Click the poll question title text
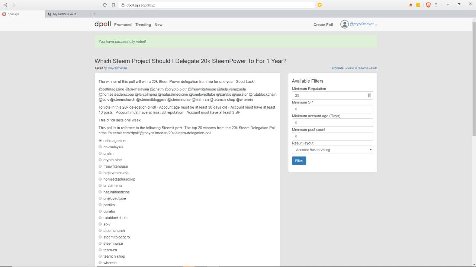The height and width of the screenshot is (267, 476). 190,61
